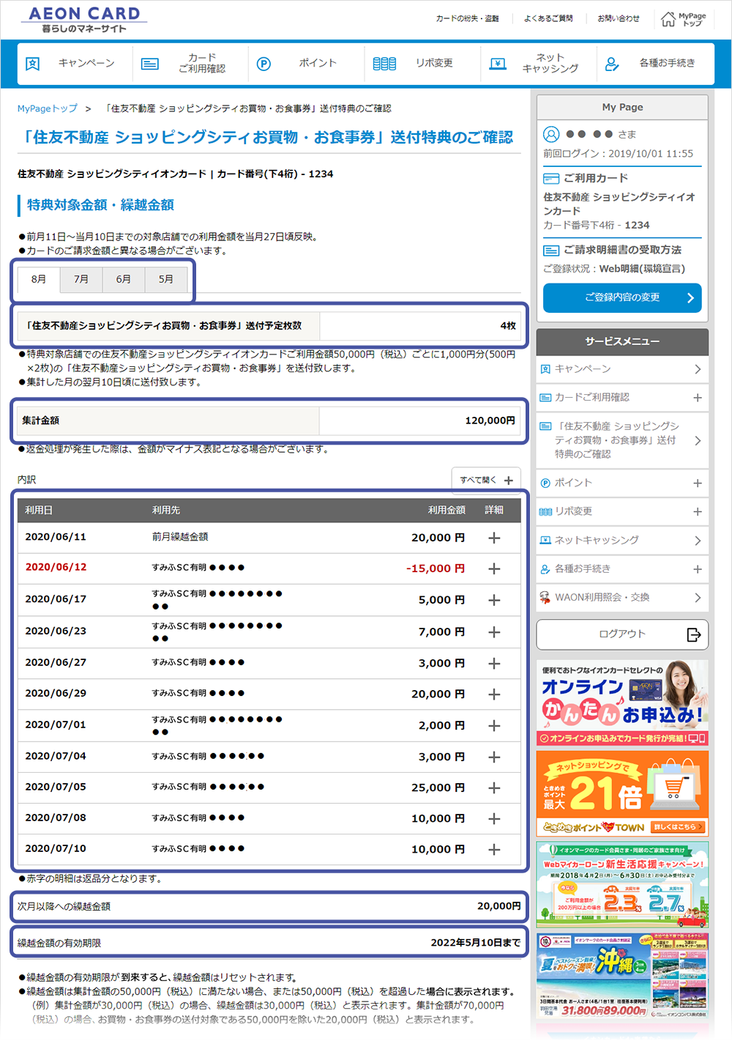Open WAON利用照会・交換 menu chevron
The image size is (732, 1041).
(698, 598)
